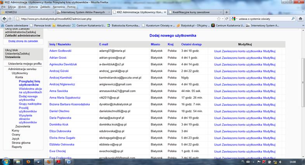The height and width of the screenshot is (165, 305).
Task: Reload the page with the refresh icon
Action: click(x=227, y=19)
